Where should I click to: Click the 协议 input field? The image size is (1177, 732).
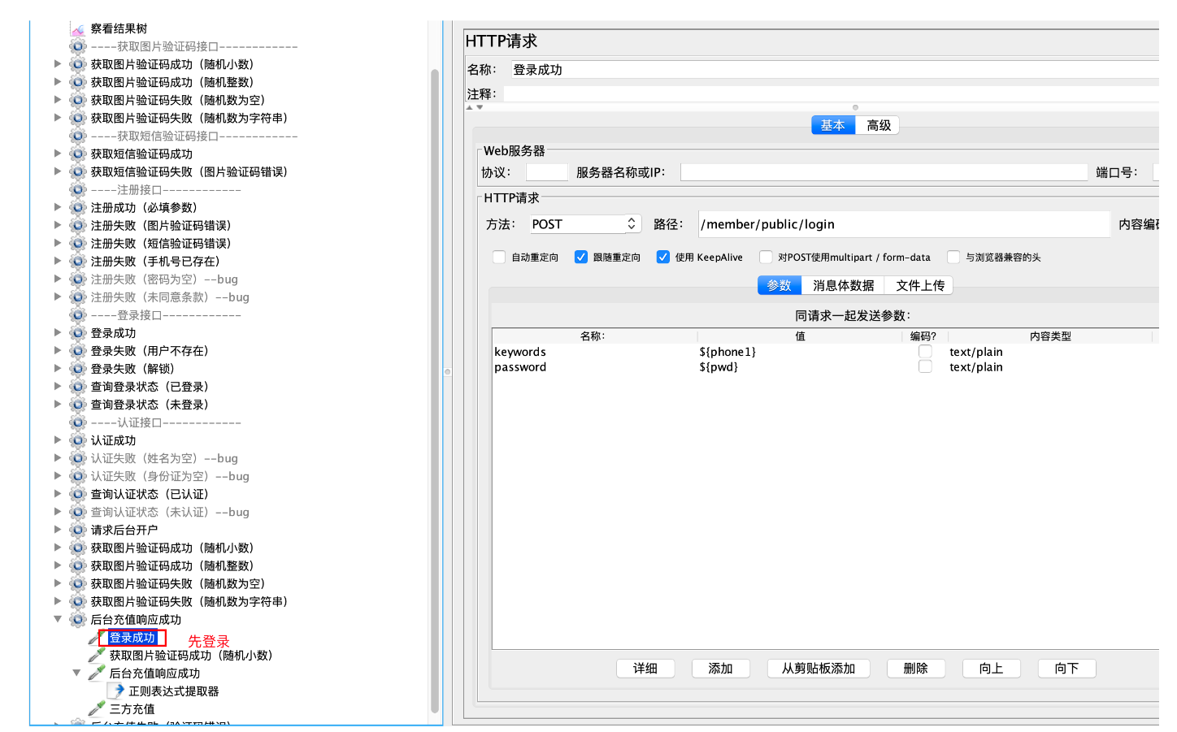point(546,172)
